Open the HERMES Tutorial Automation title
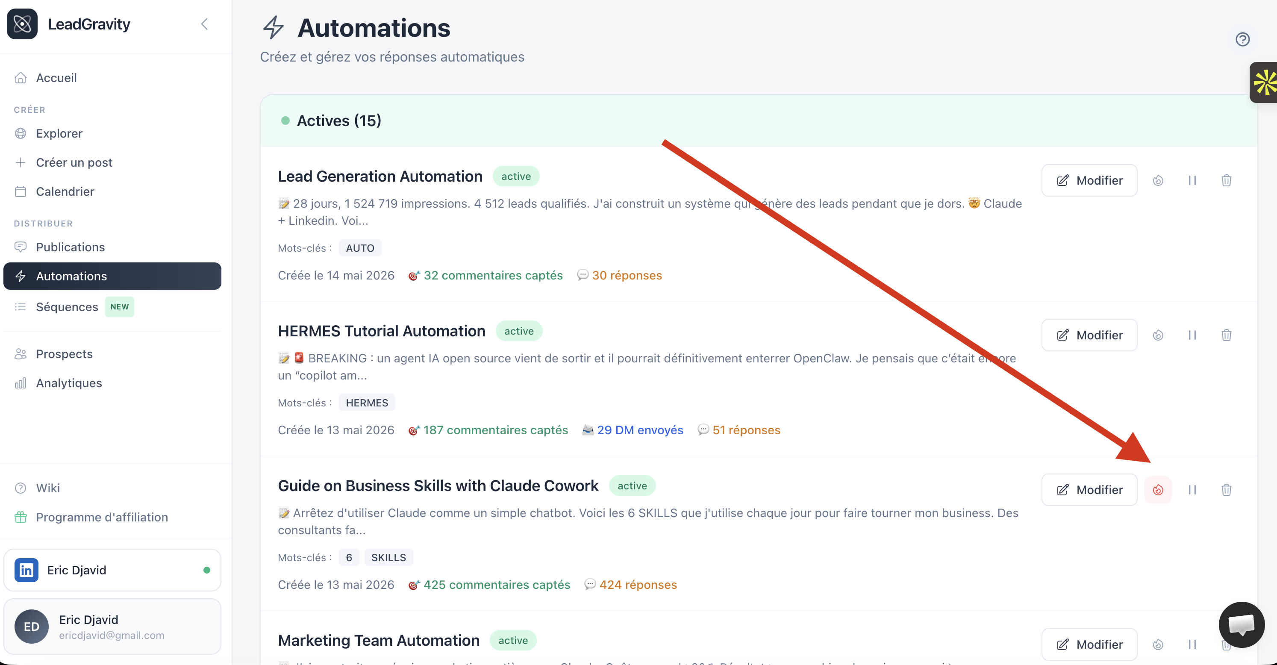Viewport: 1277px width, 665px height. coord(382,331)
